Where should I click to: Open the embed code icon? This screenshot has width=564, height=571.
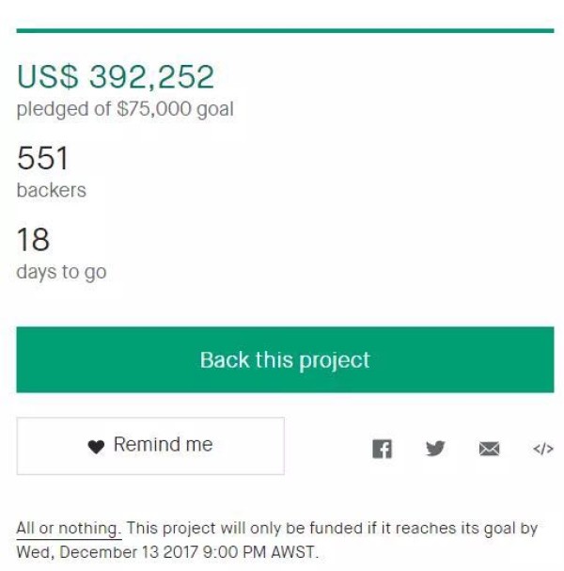pyautogui.click(x=543, y=449)
